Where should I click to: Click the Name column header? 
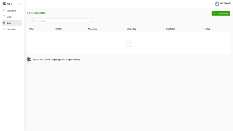point(31,29)
